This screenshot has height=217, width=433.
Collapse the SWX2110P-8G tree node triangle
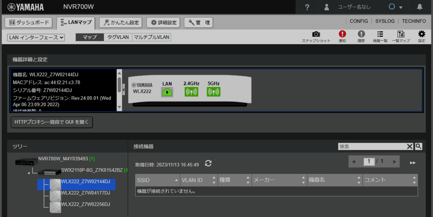coord(29,173)
